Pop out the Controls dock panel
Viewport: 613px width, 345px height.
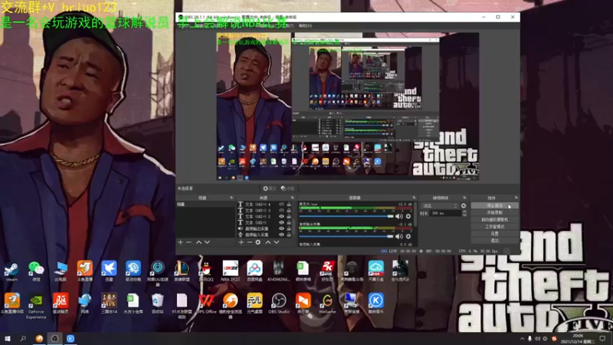pos(516,198)
